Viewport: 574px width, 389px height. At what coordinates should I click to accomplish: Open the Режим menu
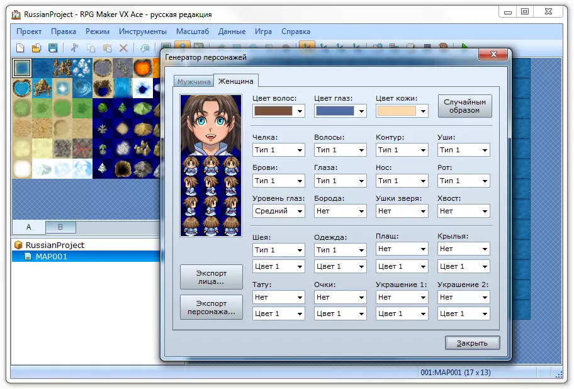pyautogui.click(x=98, y=31)
